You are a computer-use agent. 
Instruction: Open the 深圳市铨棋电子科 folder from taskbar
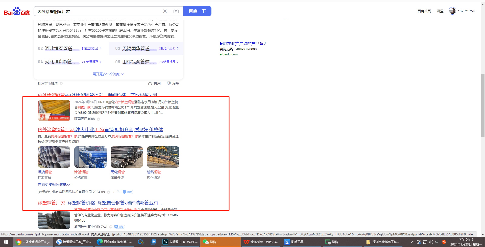click(383, 242)
